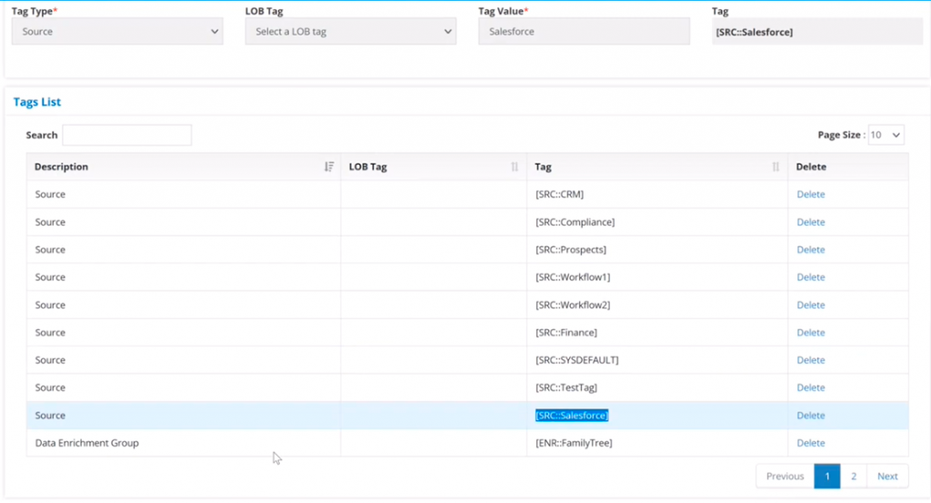Delete the [SRC::Compliance] tag
This screenshot has width=931, height=503.
click(x=810, y=222)
